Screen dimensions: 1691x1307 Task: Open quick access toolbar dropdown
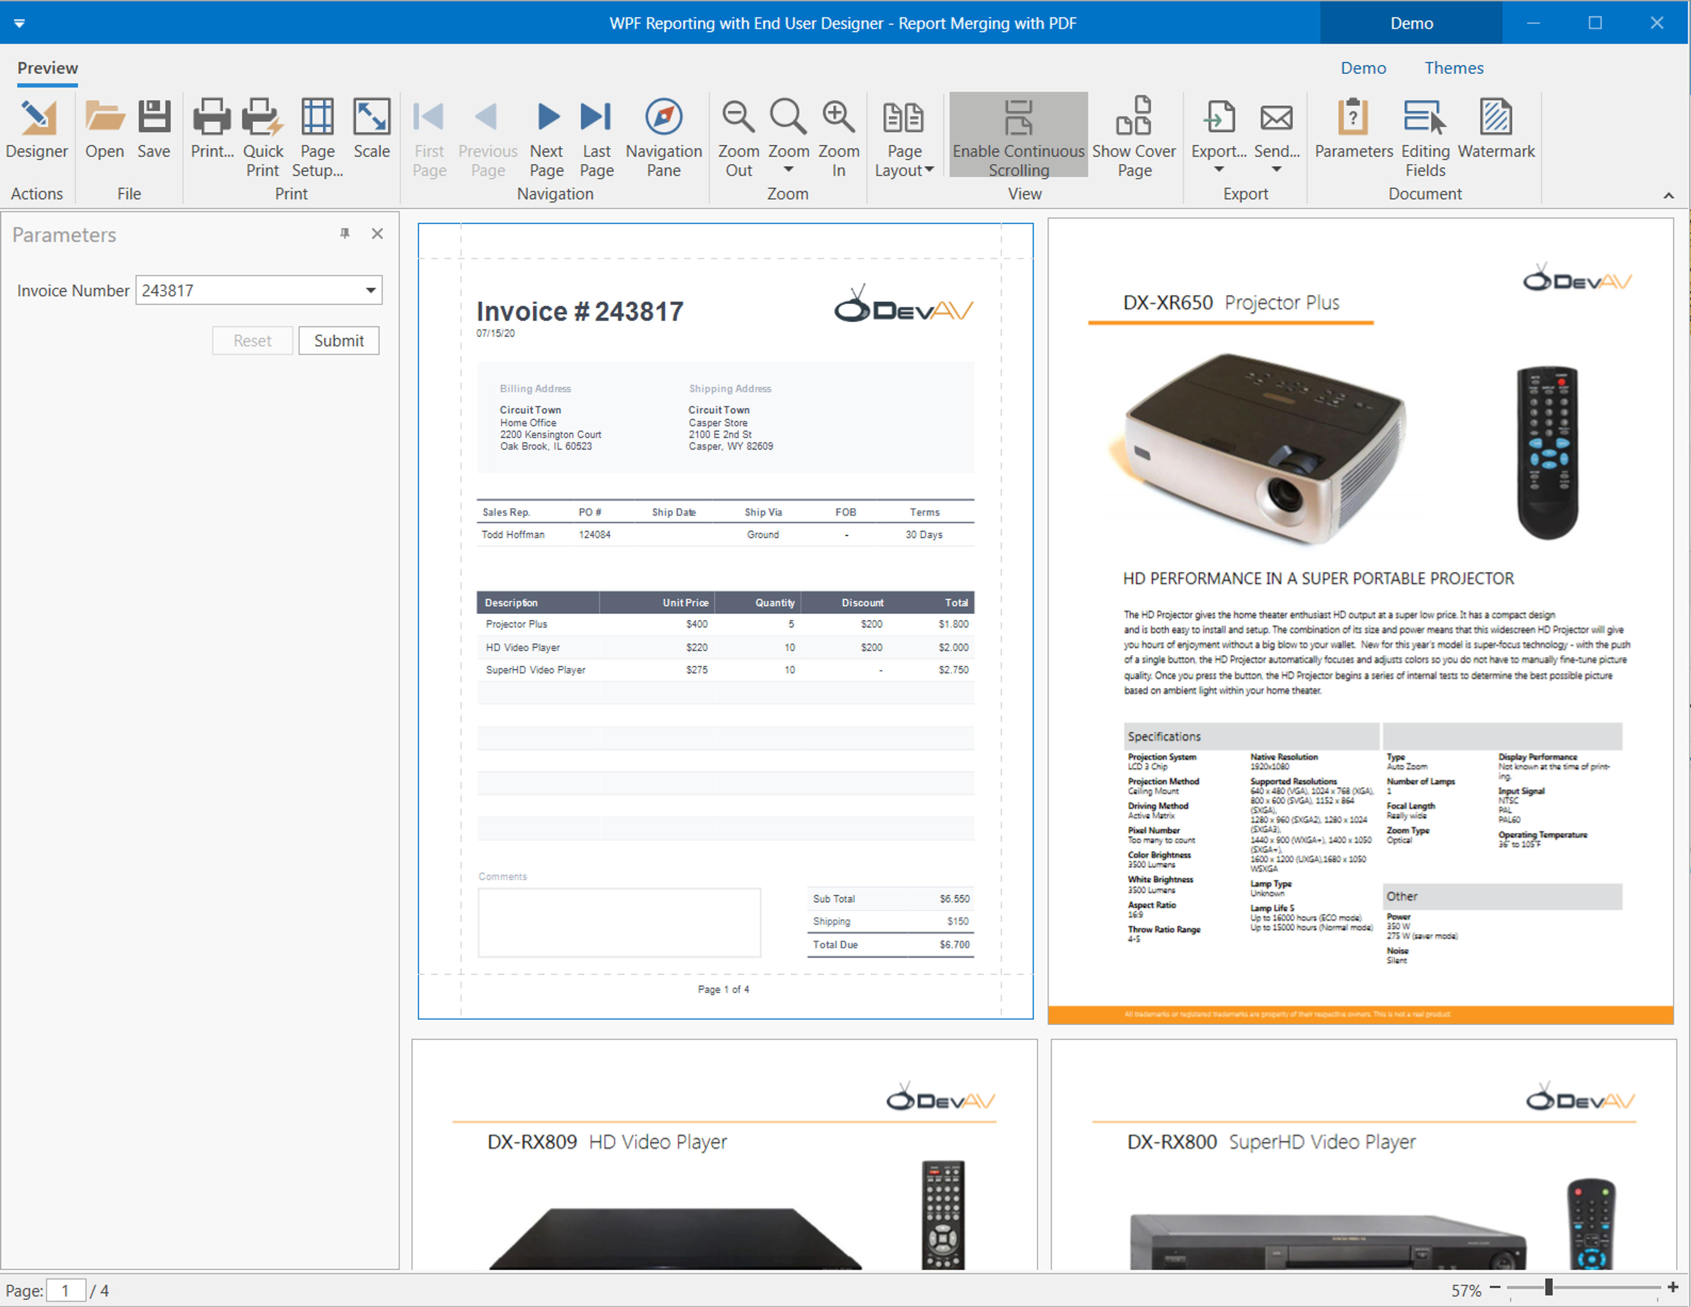(x=19, y=23)
